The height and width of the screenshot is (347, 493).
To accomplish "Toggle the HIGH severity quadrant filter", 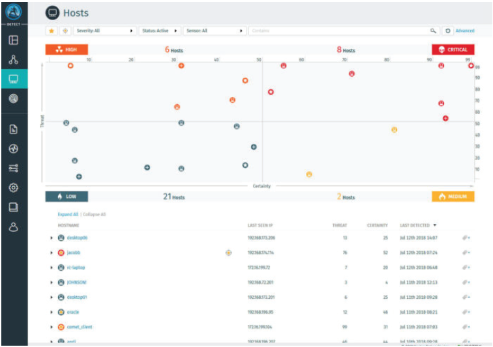I will tap(66, 49).
